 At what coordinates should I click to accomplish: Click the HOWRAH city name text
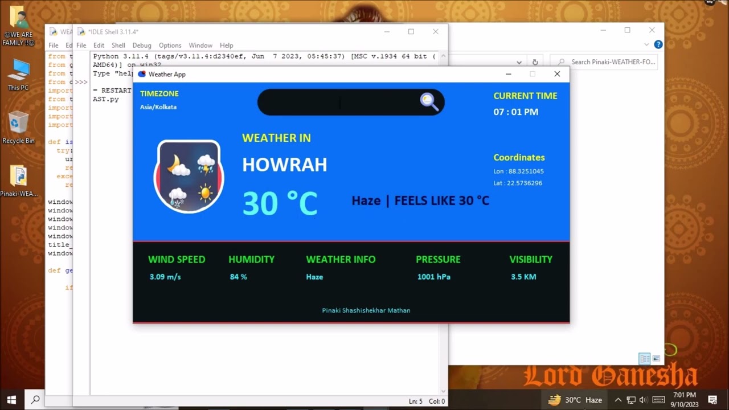coord(285,165)
